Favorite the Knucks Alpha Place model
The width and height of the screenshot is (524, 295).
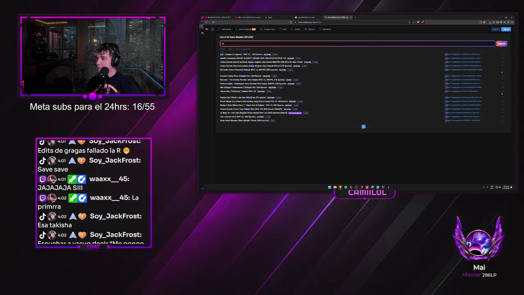point(502,76)
